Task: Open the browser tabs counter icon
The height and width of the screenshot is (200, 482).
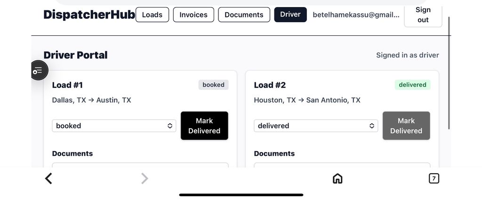Action: (x=434, y=178)
